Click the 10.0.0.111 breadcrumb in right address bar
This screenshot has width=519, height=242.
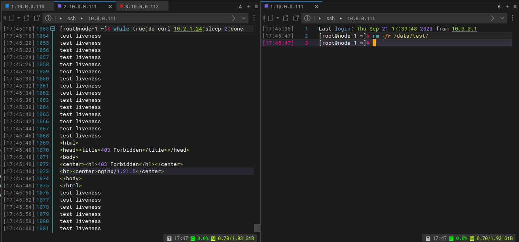361,18
